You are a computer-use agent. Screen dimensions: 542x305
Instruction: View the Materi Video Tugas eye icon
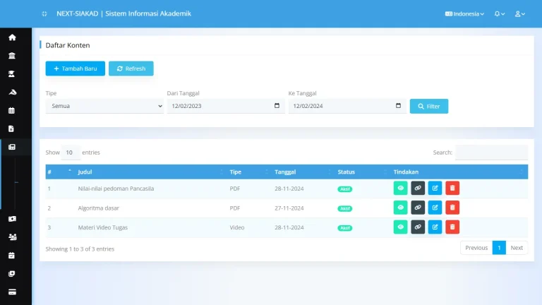pos(400,227)
